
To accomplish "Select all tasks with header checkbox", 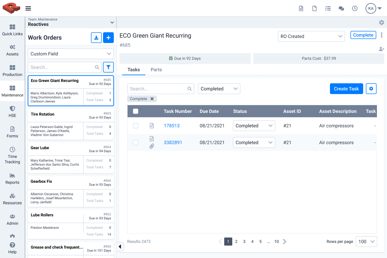I will click(x=136, y=111).
